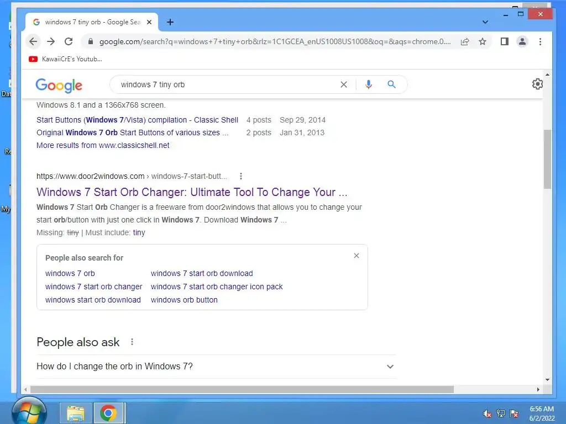
Task: Select the 'Sep 29, 2014' date
Action: 302,120
